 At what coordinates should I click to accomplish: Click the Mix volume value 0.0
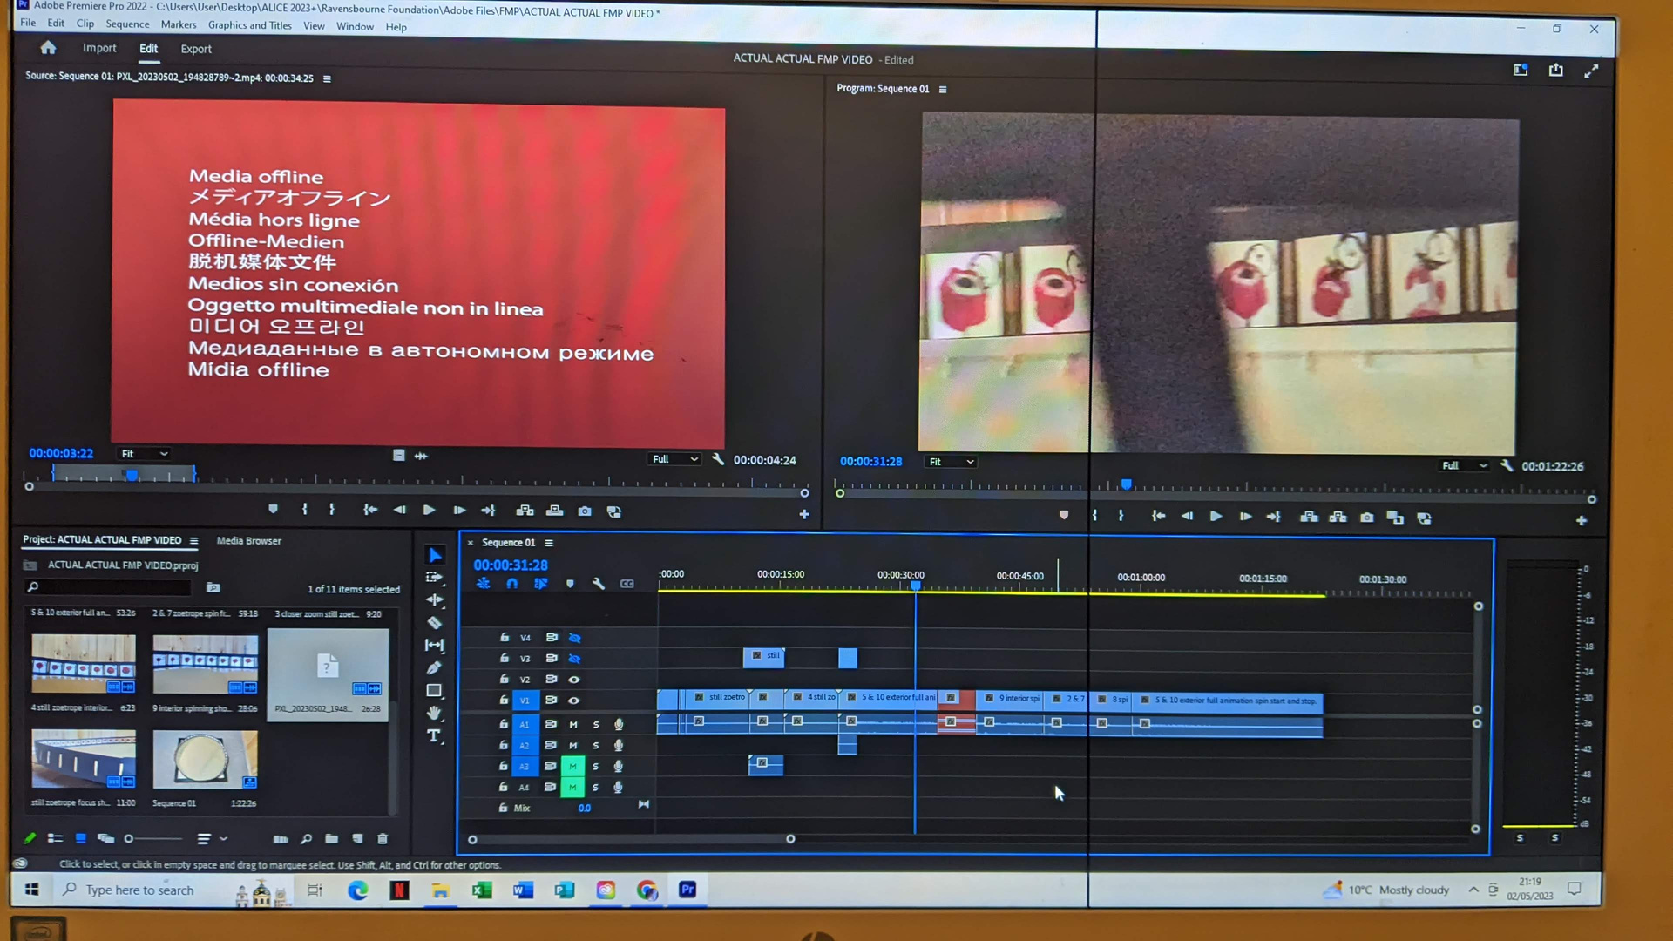click(x=584, y=809)
